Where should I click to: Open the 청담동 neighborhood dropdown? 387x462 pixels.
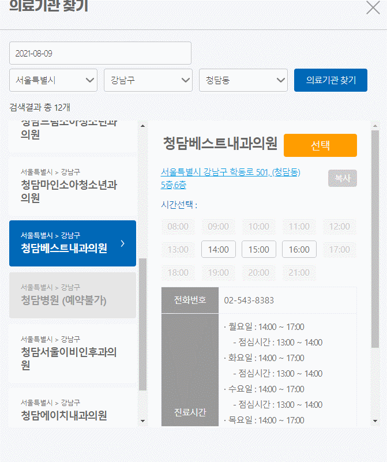[x=243, y=80]
